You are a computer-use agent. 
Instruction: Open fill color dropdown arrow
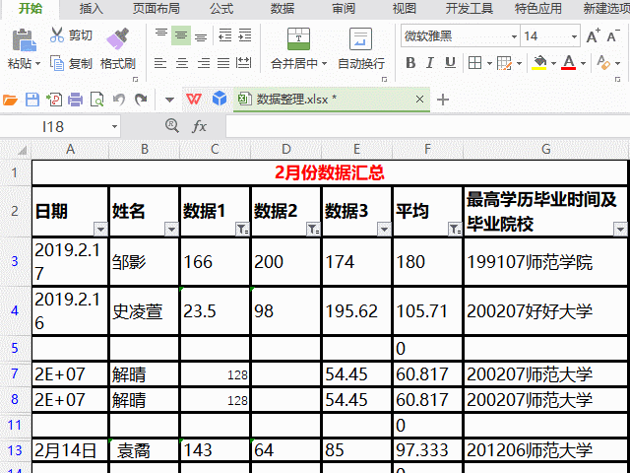[553, 63]
